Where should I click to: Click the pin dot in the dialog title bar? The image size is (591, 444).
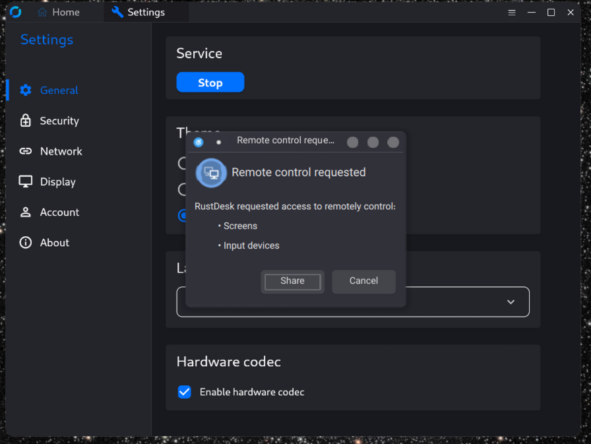click(218, 142)
